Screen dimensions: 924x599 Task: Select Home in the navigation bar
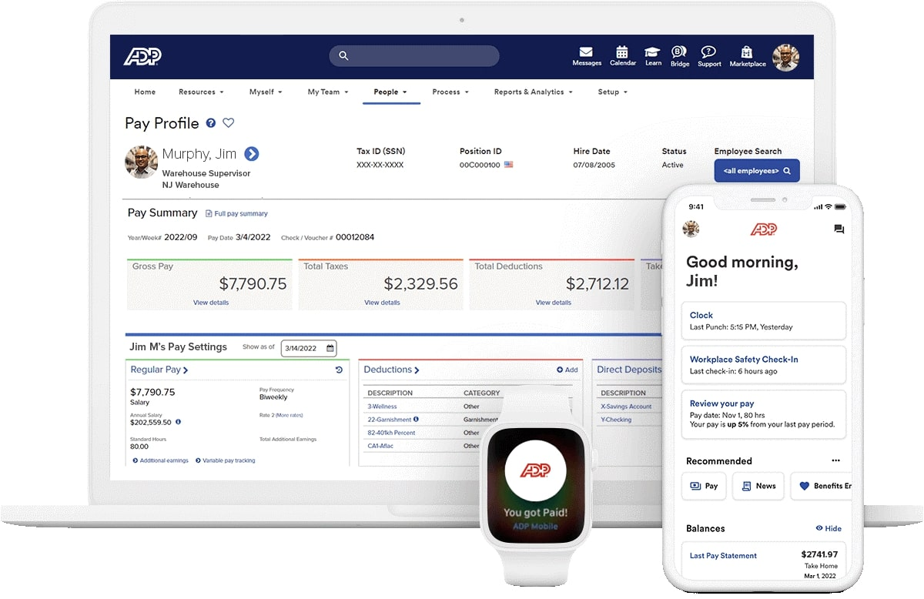145,92
